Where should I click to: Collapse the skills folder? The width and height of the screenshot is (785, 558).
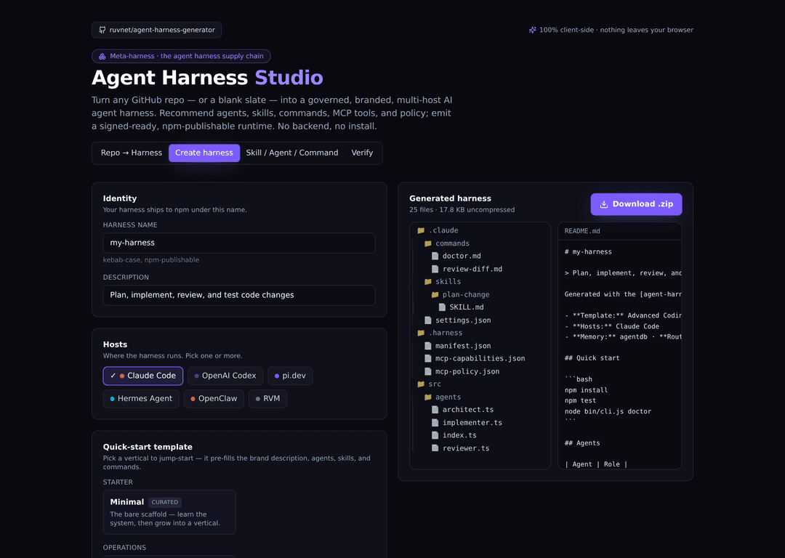(x=443, y=282)
